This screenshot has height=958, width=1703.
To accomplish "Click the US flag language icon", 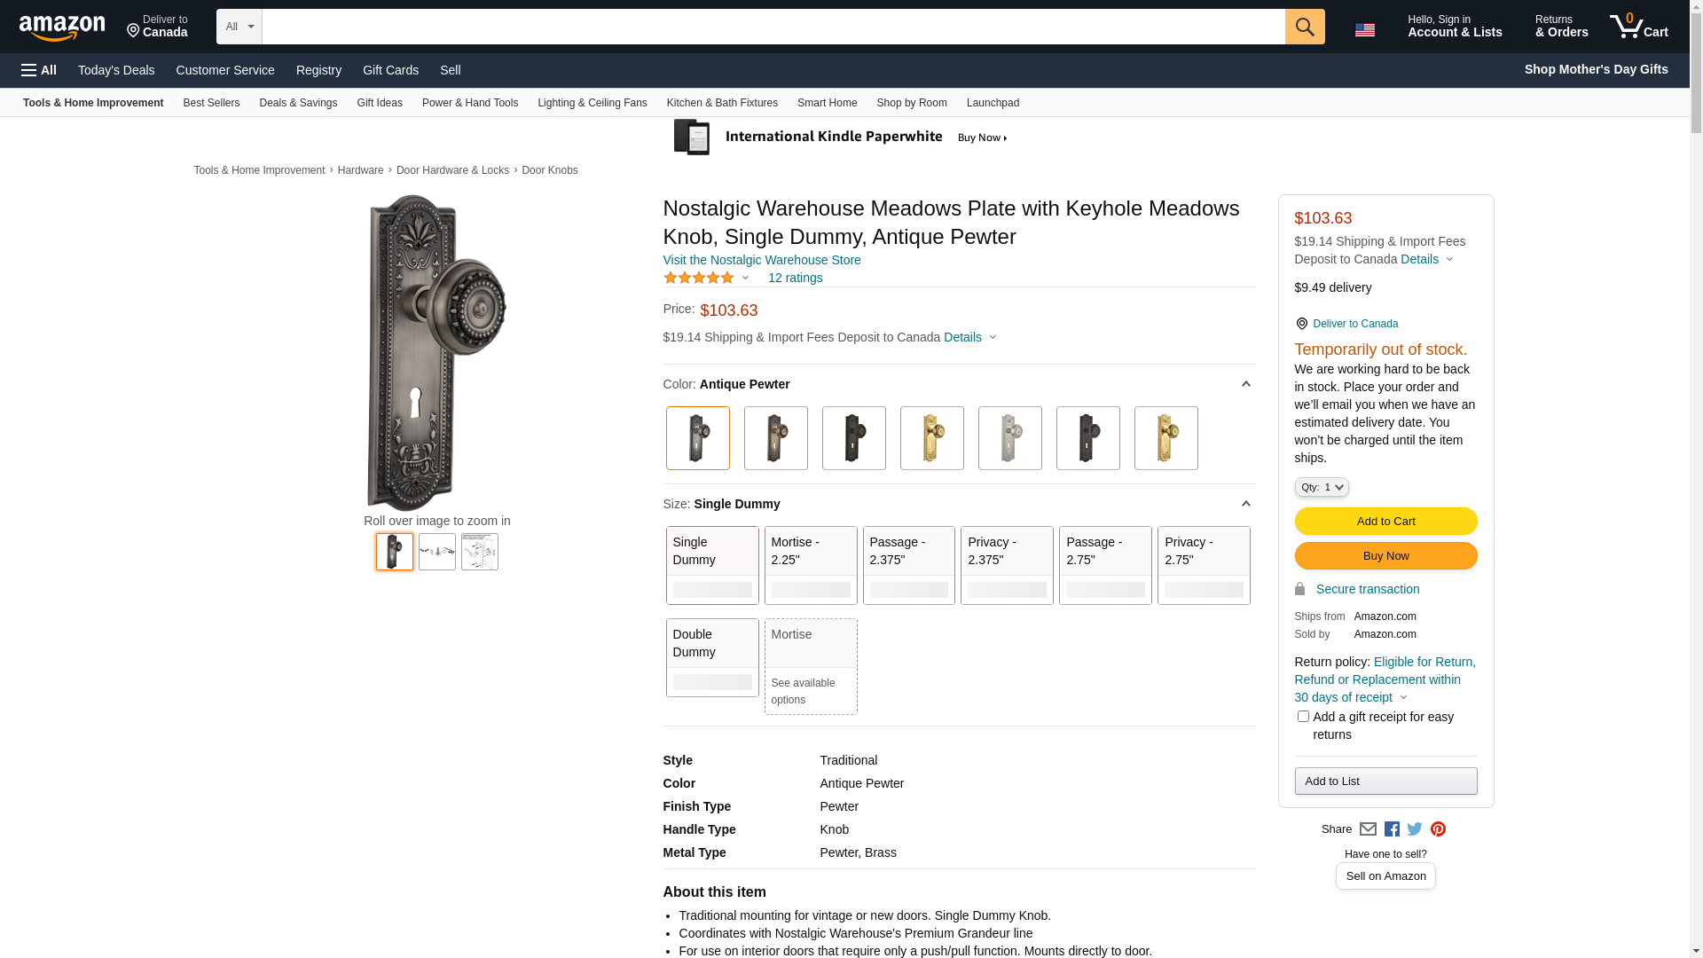I will (x=1364, y=30).
